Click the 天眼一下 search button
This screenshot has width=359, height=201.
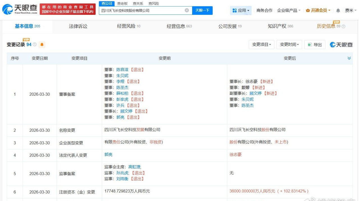tap(202, 10)
